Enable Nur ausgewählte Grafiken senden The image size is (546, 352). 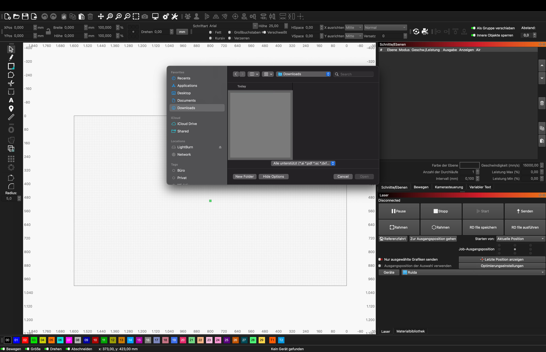(380, 259)
